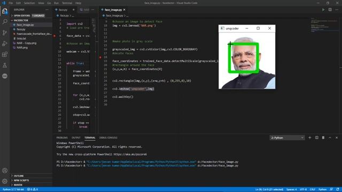Image resolution: width=342 pixels, height=192 pixels.
Task: Open the Manage gear icon
Action: pyautogui.click(x=5, y=181)
